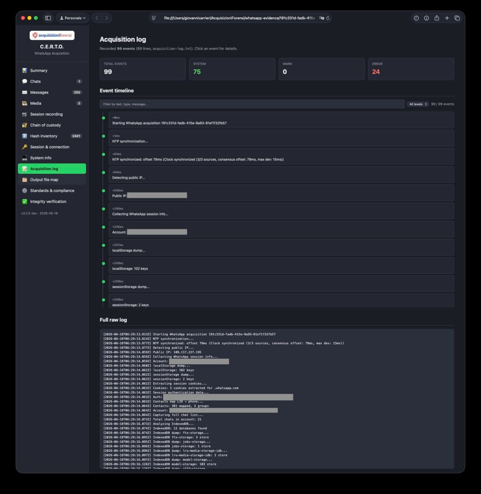
Task: Navigate to Output file map
Action: click(x=52, y=180)
